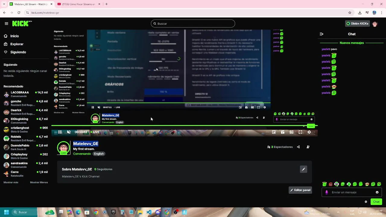The height and width of the screenshot is (217, 386).
Task: Click Enviar un mensaje chat input
Action: tap(352, 192)
